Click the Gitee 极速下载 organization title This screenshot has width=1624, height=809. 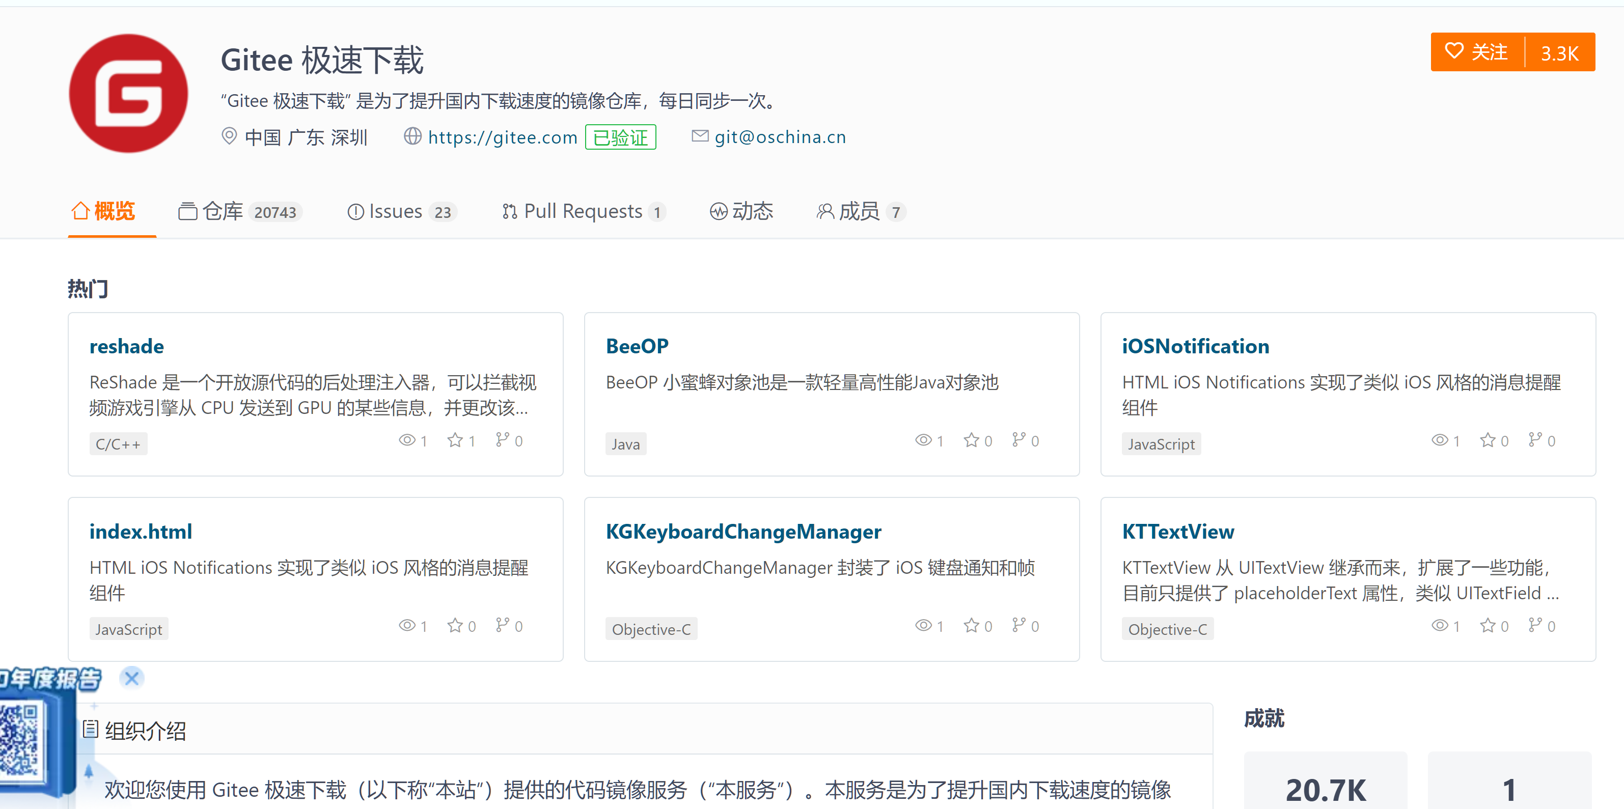[x=322, y=61]
